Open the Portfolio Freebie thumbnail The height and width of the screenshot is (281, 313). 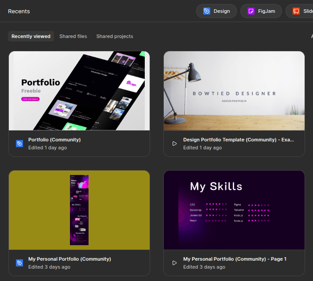point(79,91)
